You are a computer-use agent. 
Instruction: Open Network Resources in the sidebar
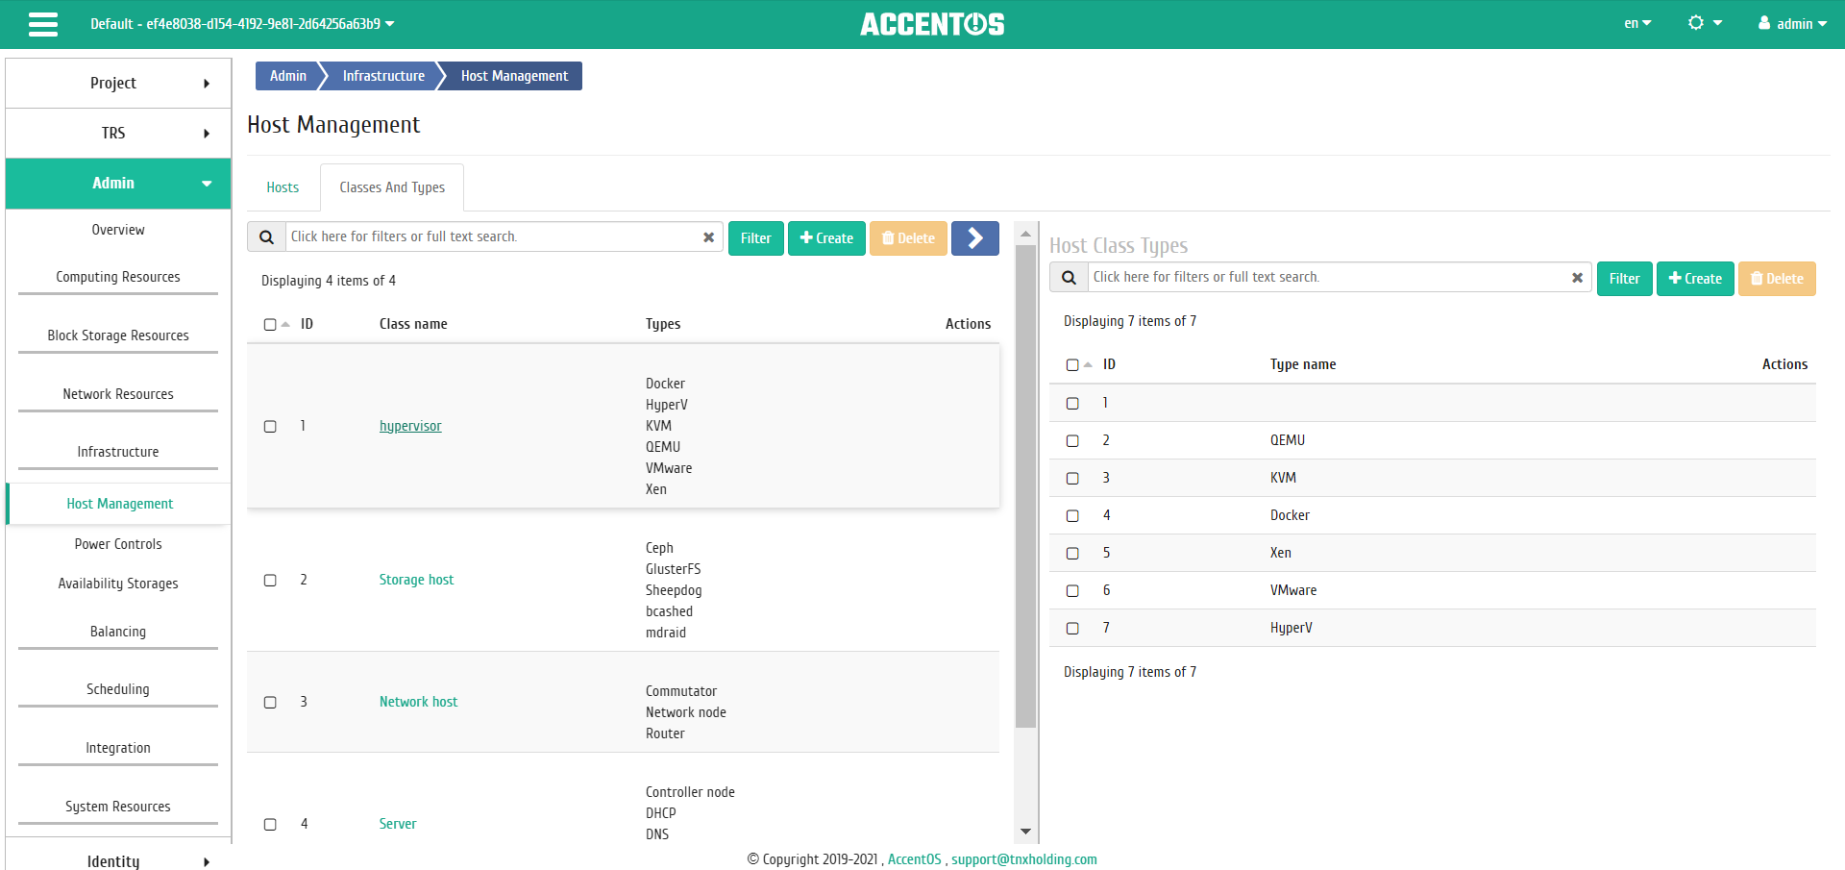point(118,394)
